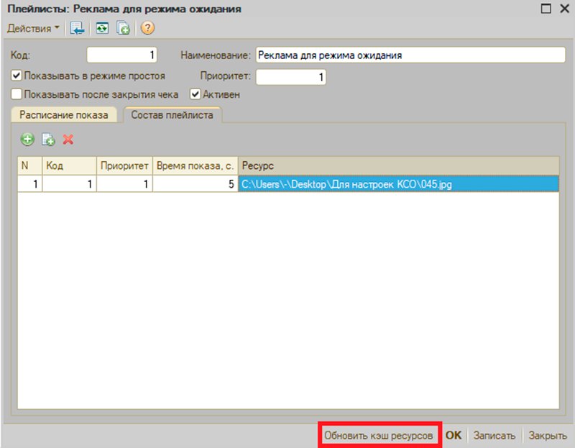Delete the row with the red X icon

(x=68, y=140)
